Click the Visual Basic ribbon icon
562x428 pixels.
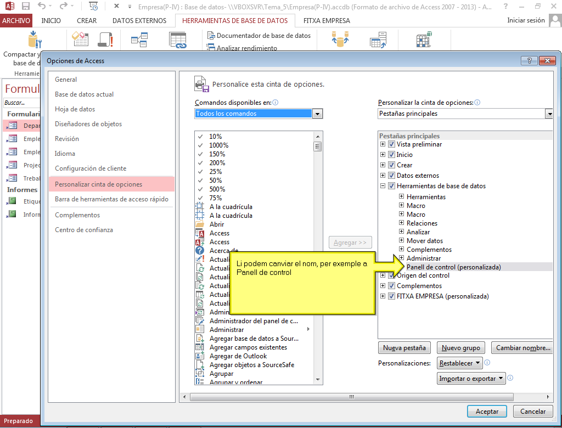pos(80,39)
